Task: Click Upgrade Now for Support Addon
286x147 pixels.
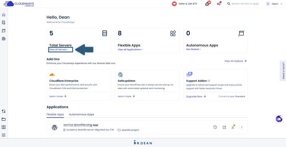Action: 196,96
